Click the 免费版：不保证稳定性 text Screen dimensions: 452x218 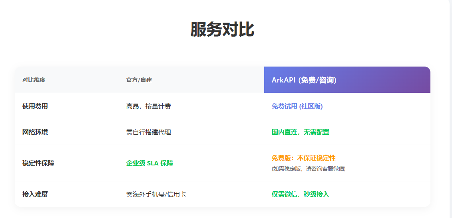pos(304,158)
